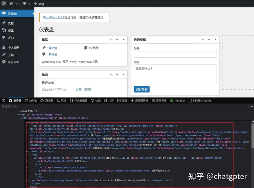Collapse sidebar with 收起菜单

click(11, 62)
